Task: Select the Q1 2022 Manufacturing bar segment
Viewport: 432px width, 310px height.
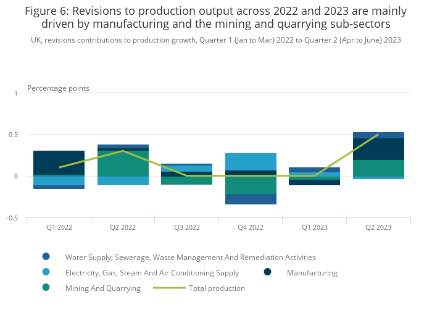Action: click(x=59, y=162)
